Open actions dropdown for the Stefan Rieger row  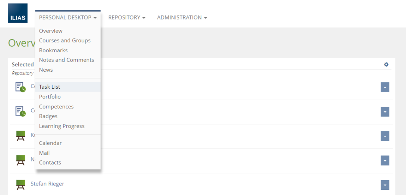tap(385, 185)
